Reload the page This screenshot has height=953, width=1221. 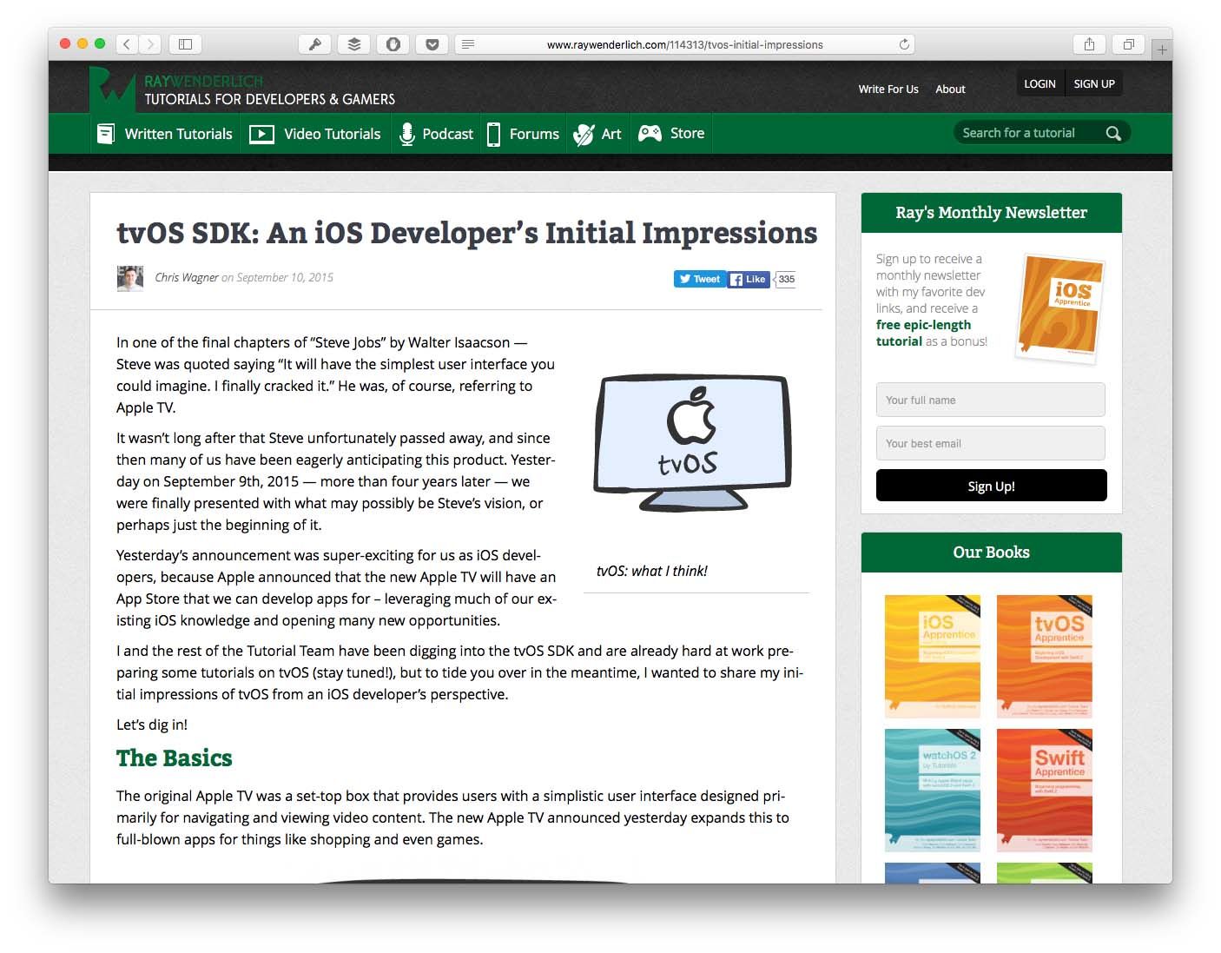904,44
